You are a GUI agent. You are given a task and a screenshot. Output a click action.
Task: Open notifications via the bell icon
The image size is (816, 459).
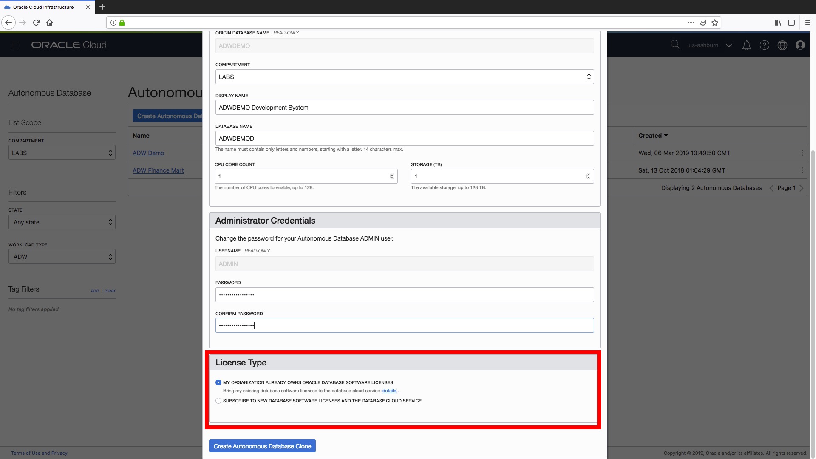pos(747,45)
